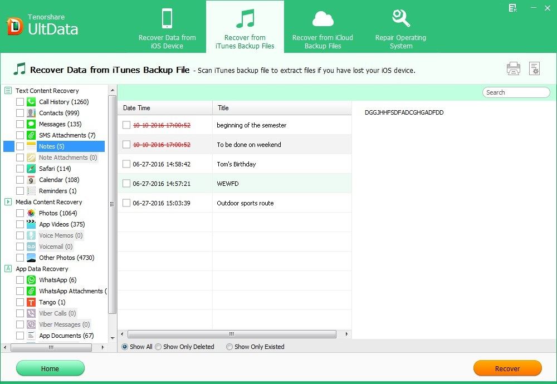Click the Calendar icon in the sidebar

(31, 179)
